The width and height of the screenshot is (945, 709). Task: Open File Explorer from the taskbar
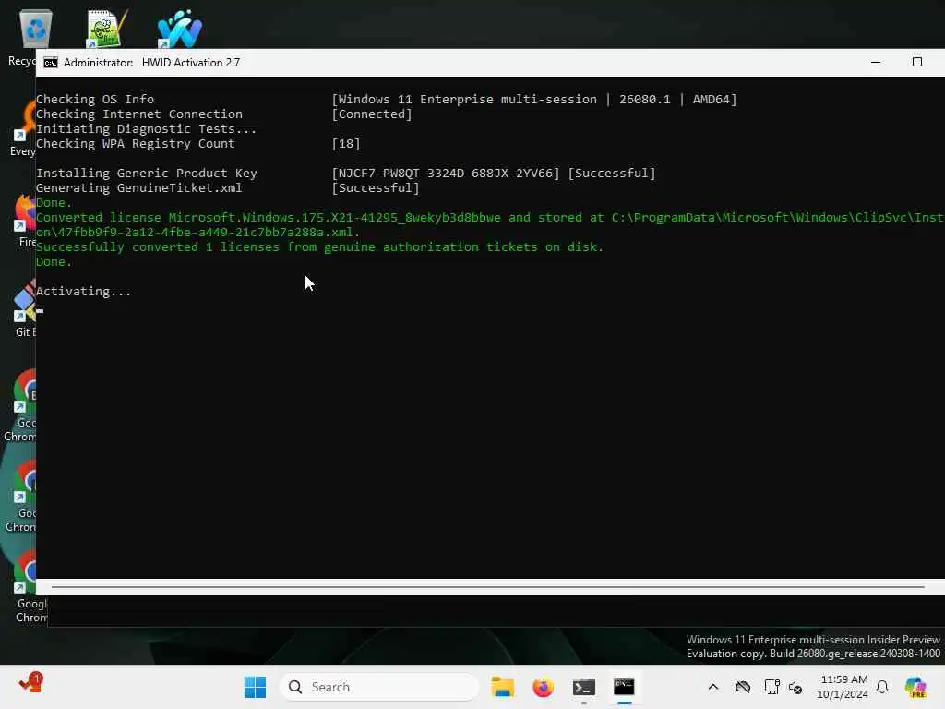coord(502,687)
